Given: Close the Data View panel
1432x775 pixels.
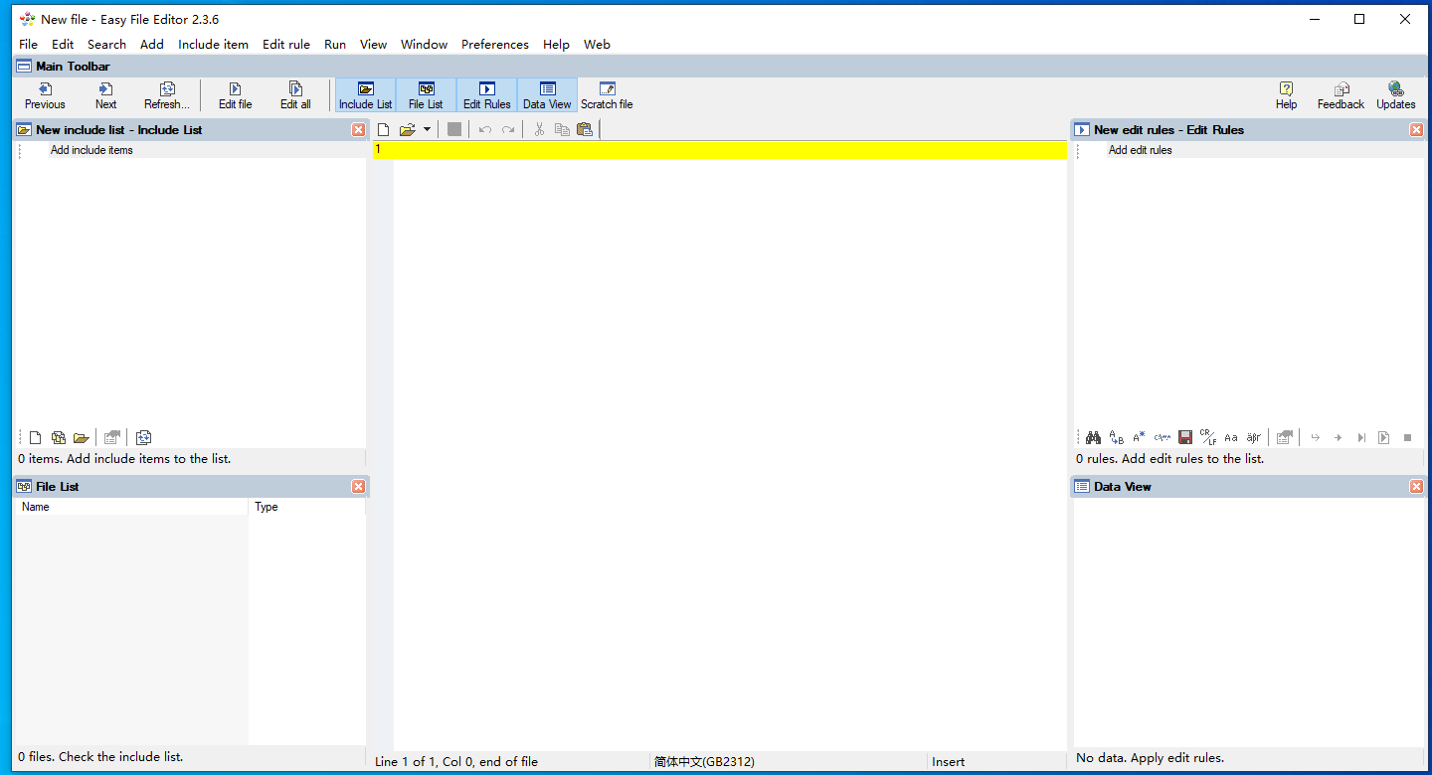Looking at the screenshot, I should (1416, 487).
